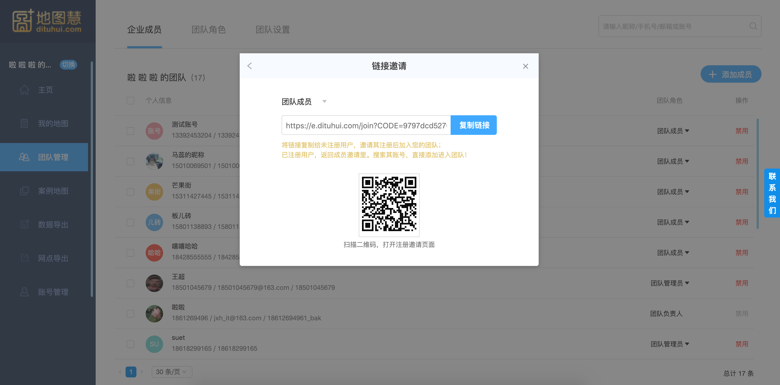This screenshot has width=780, height=385.
Task: Check the box for 马蕊的昵称
Action: (130, 161)
